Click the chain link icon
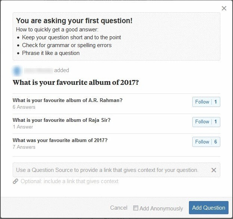The image size is (233, 219). pyautogui.click(x=15, y=181)
